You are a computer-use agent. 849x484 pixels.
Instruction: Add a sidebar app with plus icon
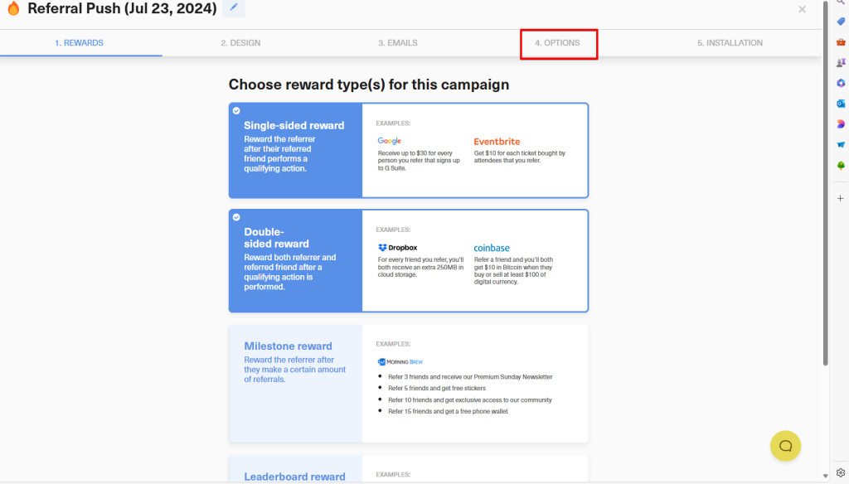click(x=841, y=198)
